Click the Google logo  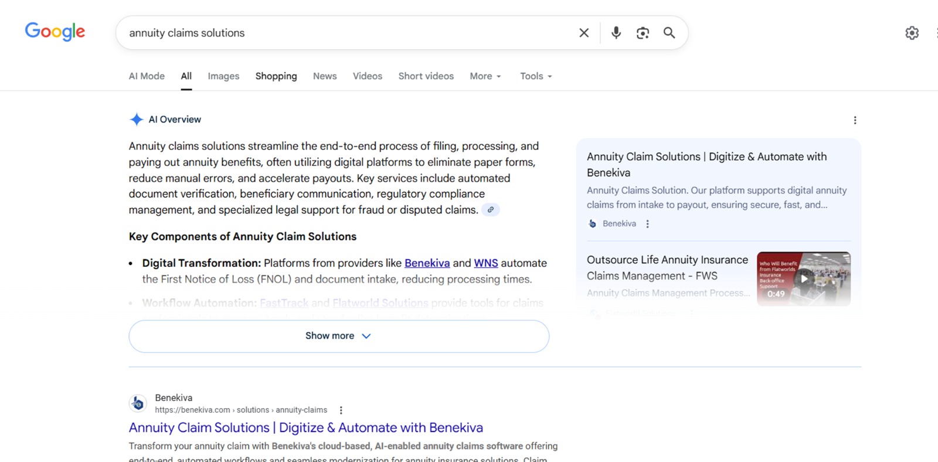[x=55, y=32]
